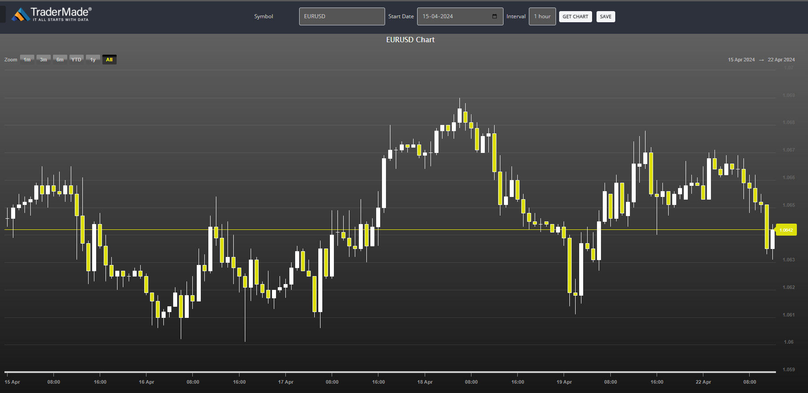
Task: Click the 1.069 price axis label
Action: 788,95
